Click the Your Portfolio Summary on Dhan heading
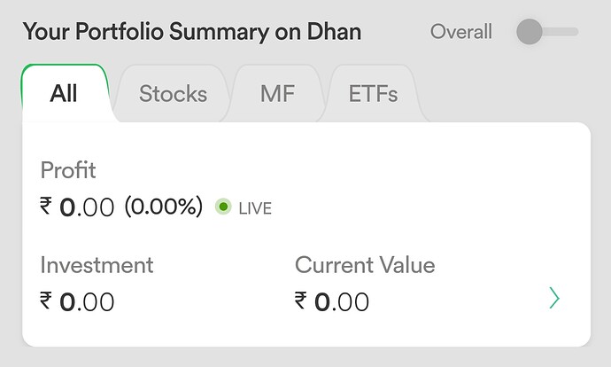Screen dimensions: 611x367 (192, 32)
